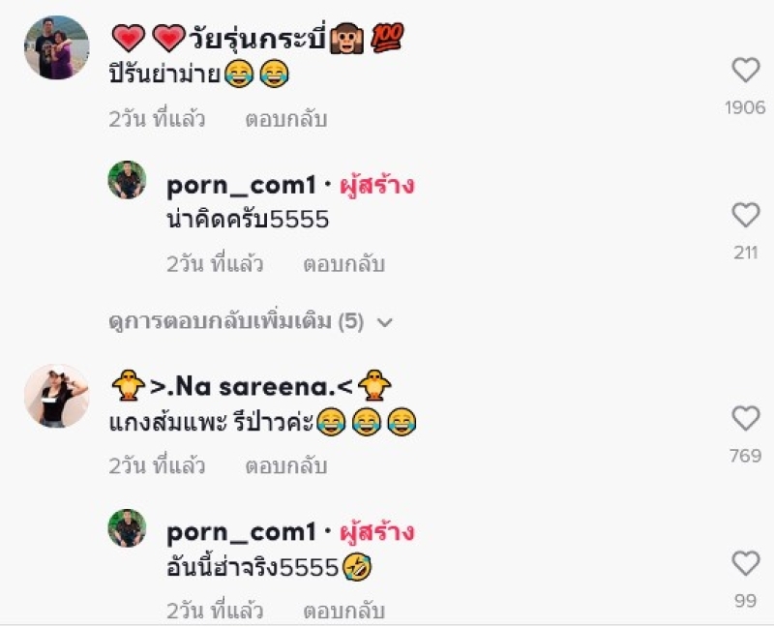Open the วัยรุ่นกระบี่ username link
Screen dimensions: 774x627
tap(257, 38)
